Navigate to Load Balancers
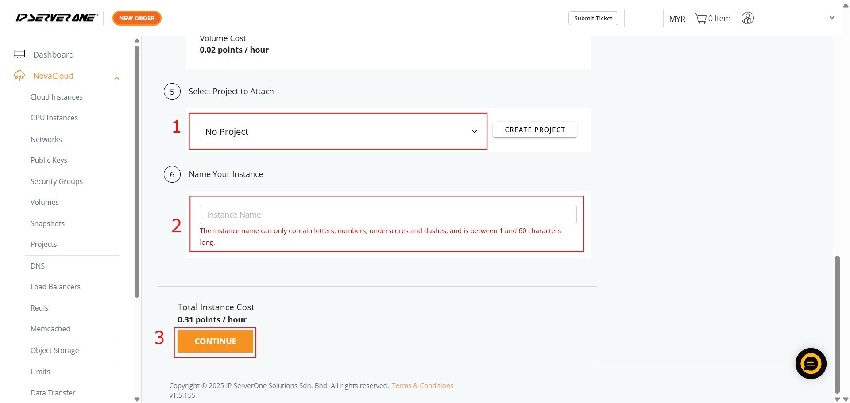 [55, 287]
